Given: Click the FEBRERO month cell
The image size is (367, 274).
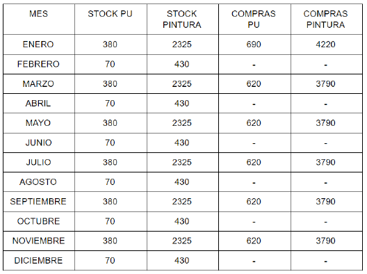Looking at the screenshot, I should (x=38, y=64).
